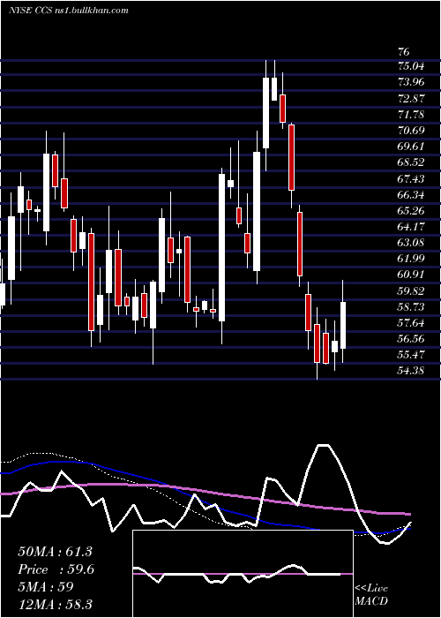Select the 71.78 price level label
Image resolution: width=441 pixels, height=618 pixels.
click(412, 114)
